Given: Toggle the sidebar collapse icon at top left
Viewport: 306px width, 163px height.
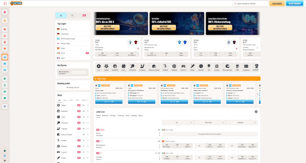Looking at the screenshot, I should (5, 4).
